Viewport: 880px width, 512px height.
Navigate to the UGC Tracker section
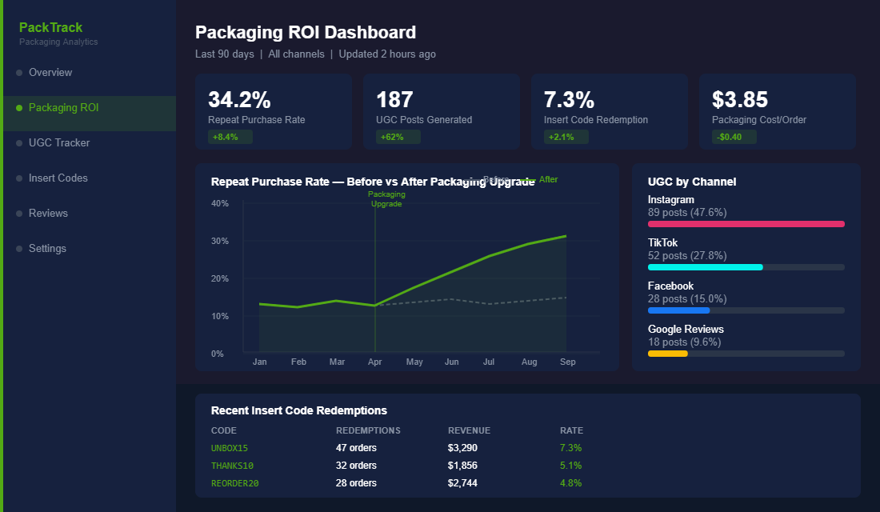pyautogui.click(x=60, y=142)
